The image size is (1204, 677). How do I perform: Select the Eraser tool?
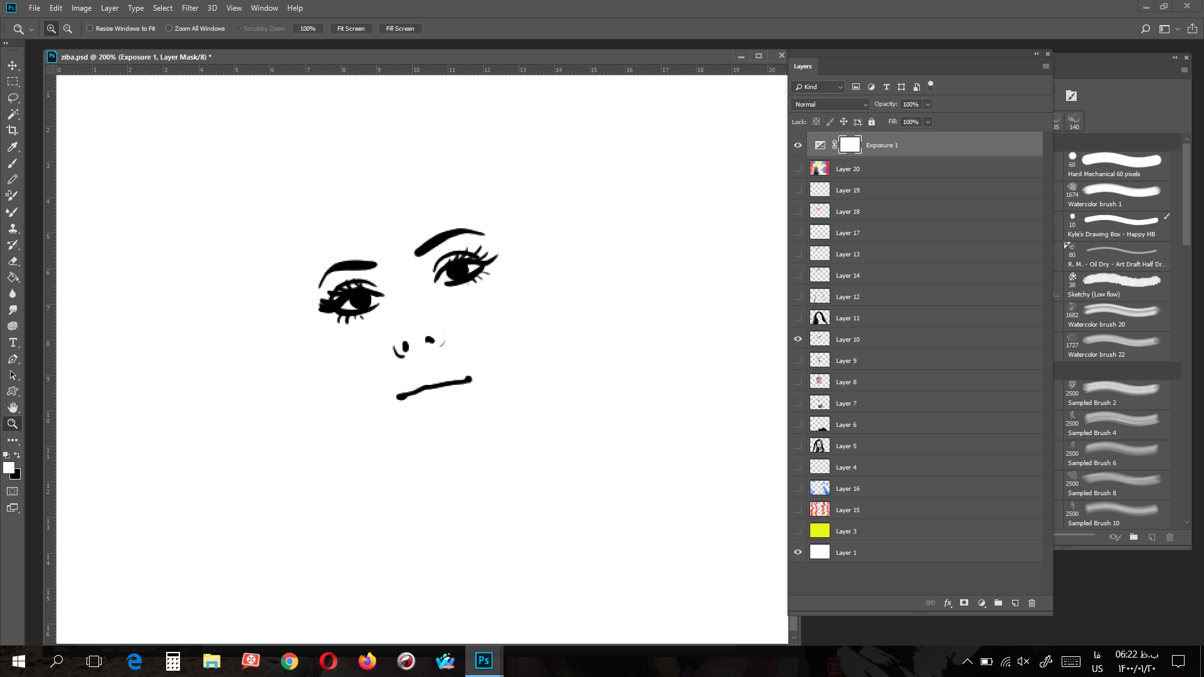[13, 261]
